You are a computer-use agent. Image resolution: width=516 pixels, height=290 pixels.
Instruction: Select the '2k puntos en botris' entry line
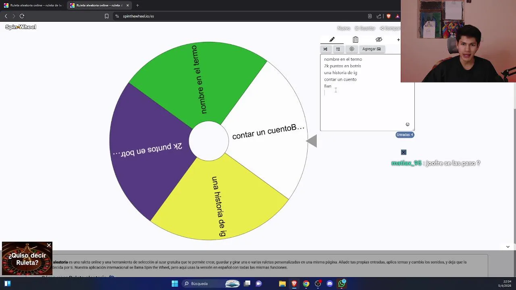[343, 66]
